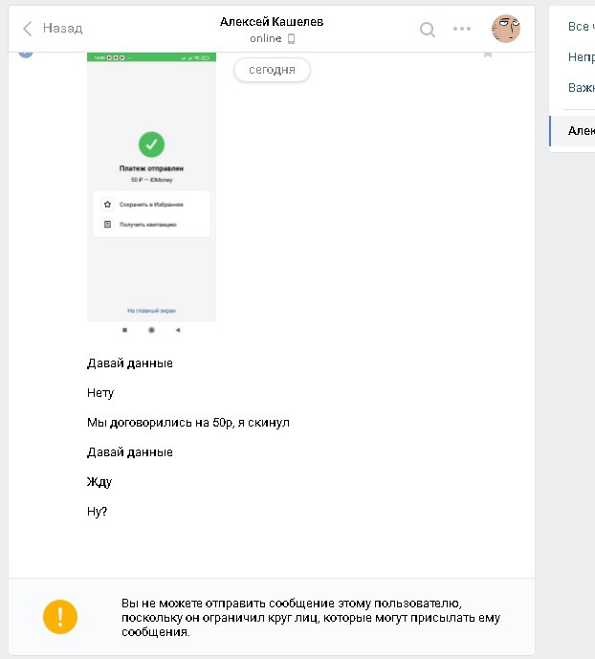
Task: Select the last message "Ну?"
Action: tap(98, 512)
